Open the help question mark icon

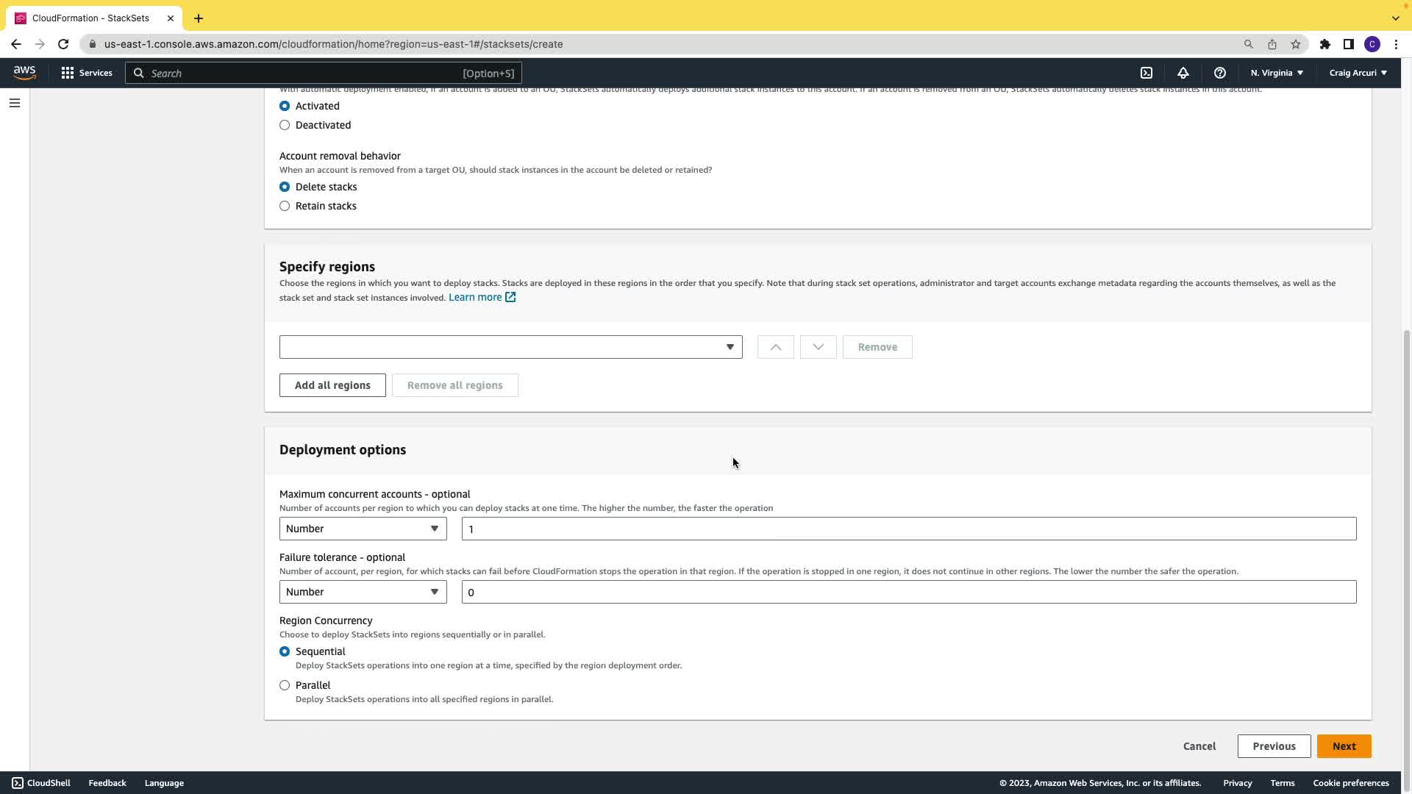pyautogui.click(x=1220, y=73)
